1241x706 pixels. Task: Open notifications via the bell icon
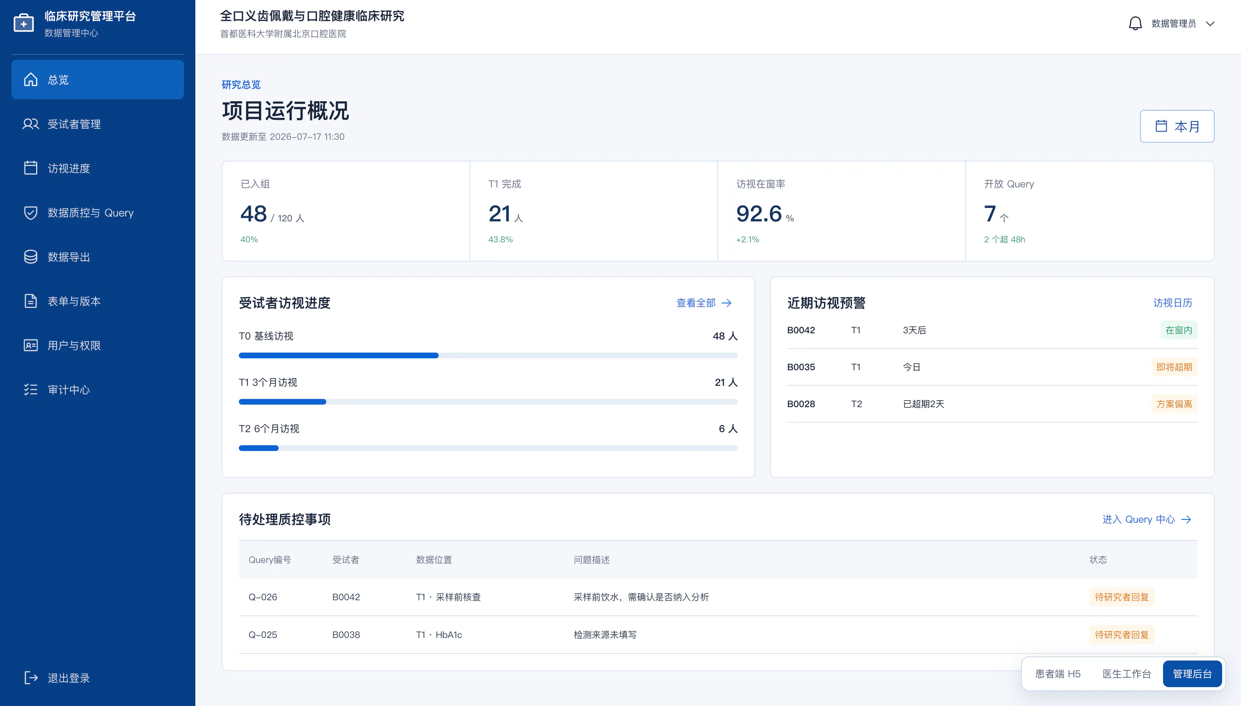pyautogui.click(x=1135, y=23)
